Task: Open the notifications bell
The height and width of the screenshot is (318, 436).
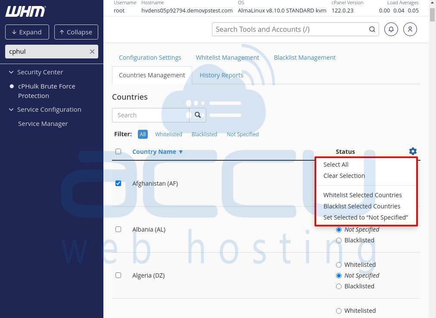Action: (x=391, y=29)
